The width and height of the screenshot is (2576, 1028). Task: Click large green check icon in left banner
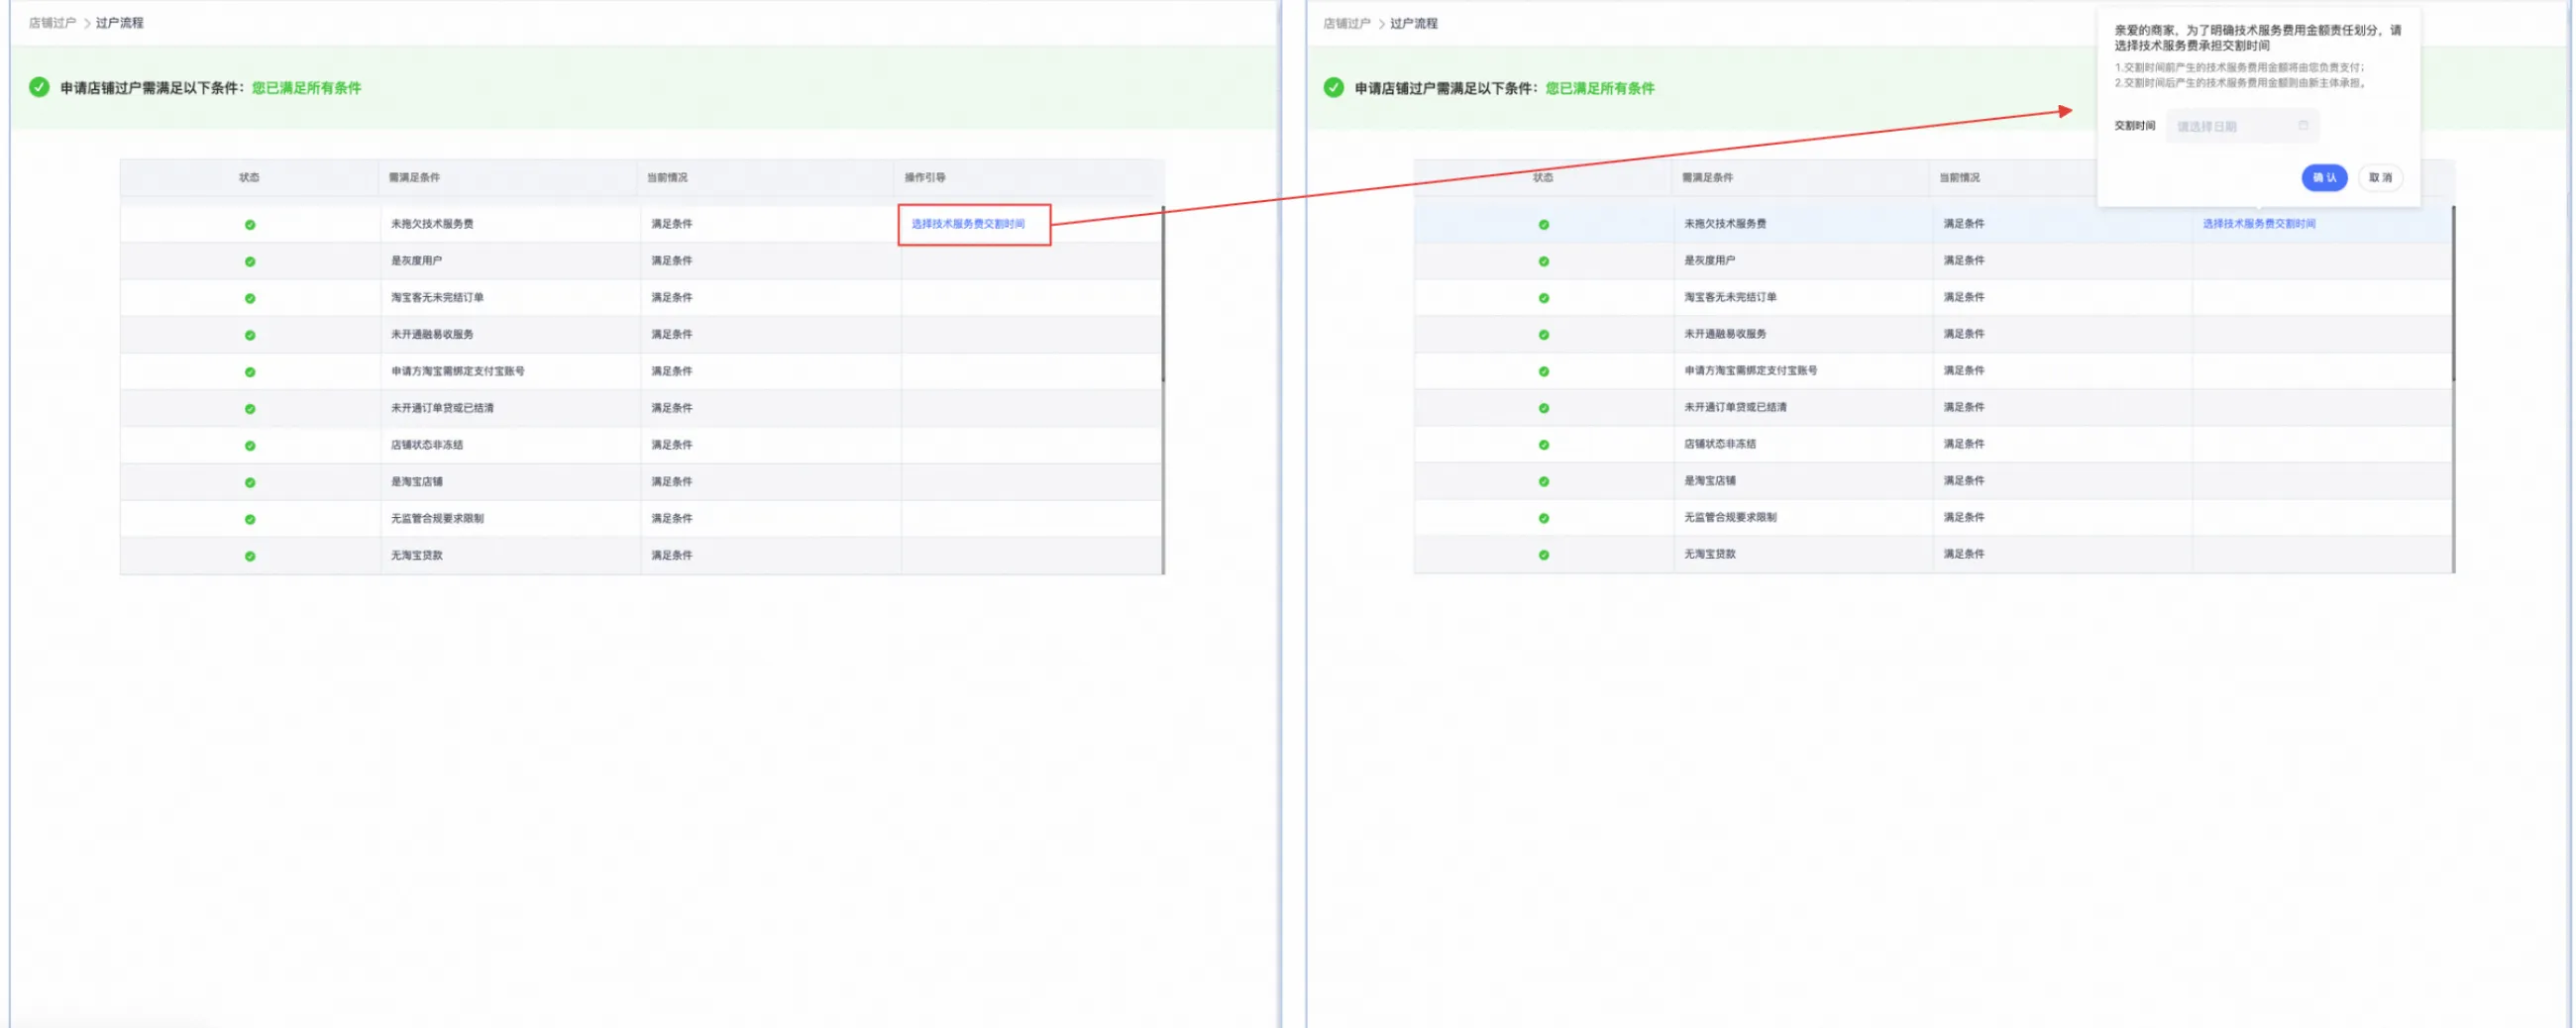pyautogui.click(x=39, y=87)
